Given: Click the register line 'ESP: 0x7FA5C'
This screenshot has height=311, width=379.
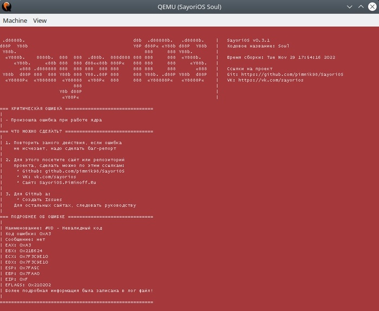Looking at the screenshot, I should coord(22,268).
